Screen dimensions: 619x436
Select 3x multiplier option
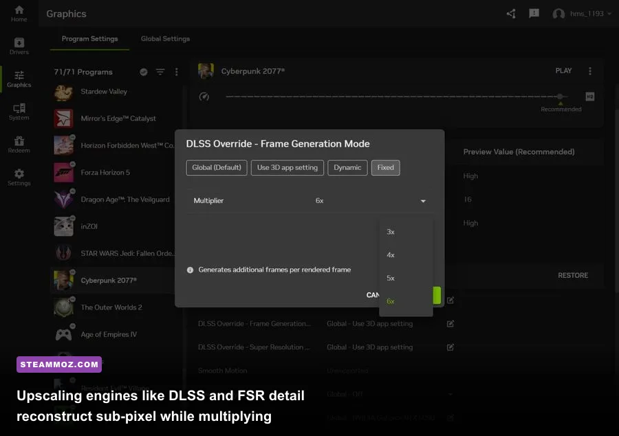tap(406, 232)
